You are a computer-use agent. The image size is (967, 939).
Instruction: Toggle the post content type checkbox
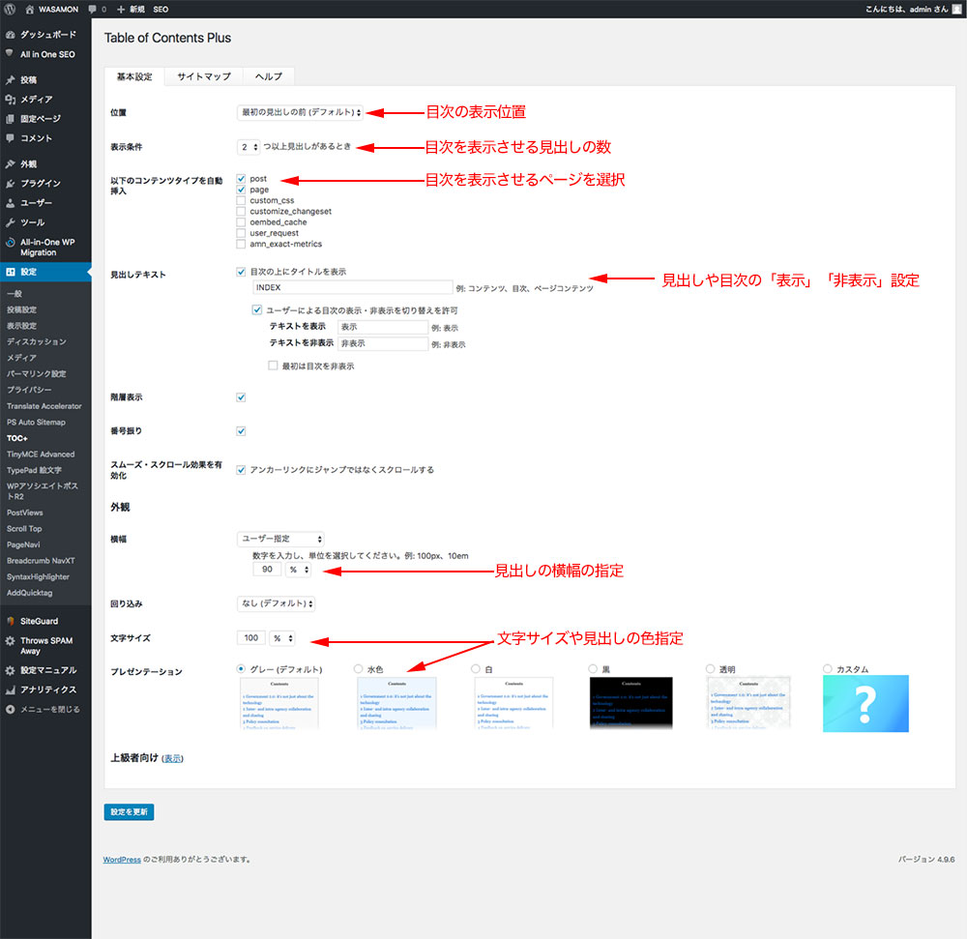[241, 179]
